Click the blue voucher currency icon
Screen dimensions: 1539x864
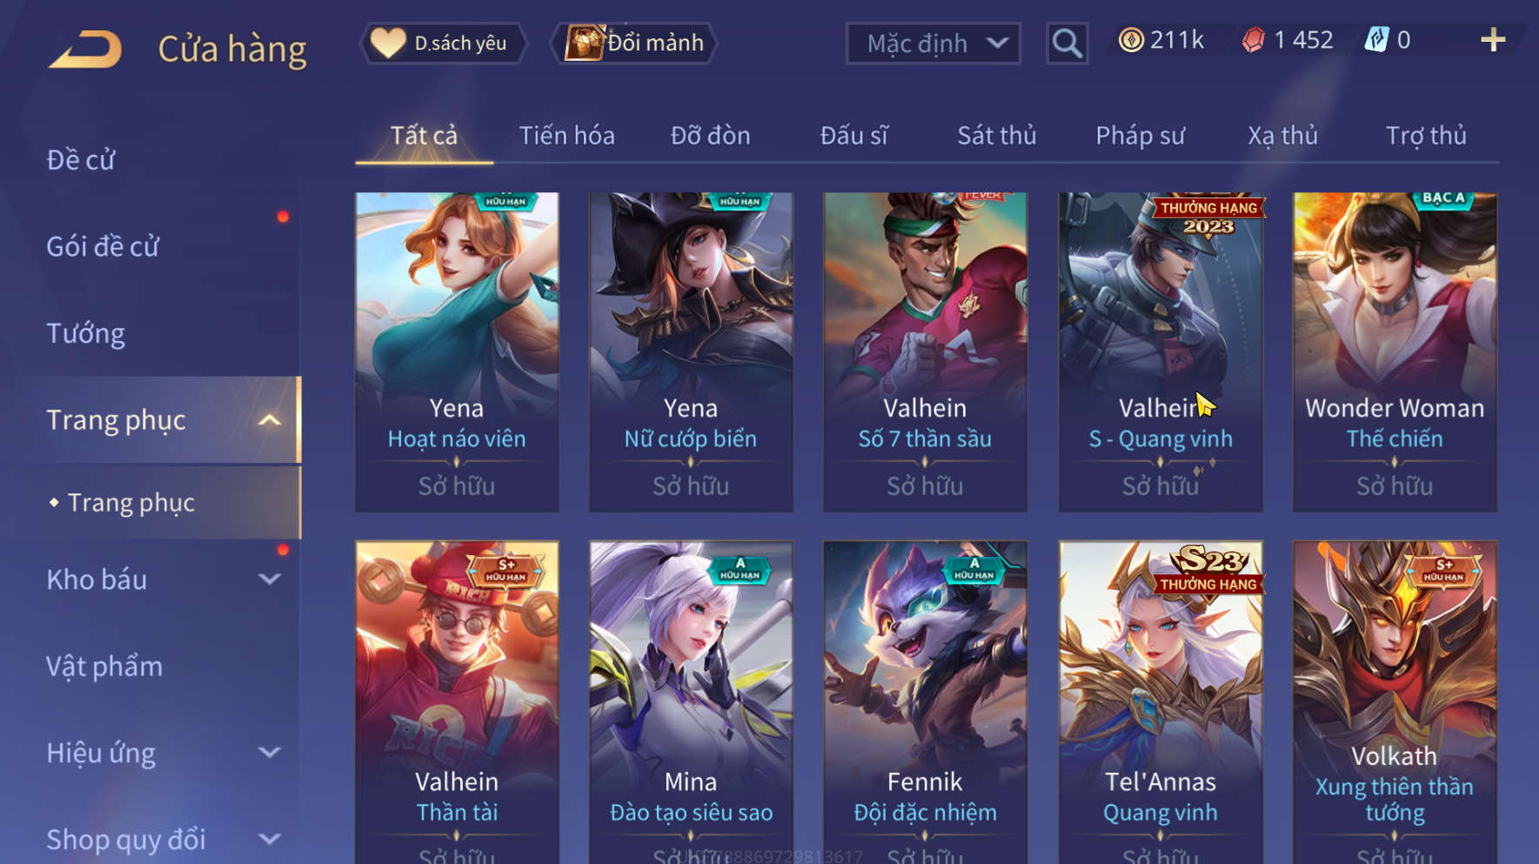pyautogui.click(x=1376, y=40)
